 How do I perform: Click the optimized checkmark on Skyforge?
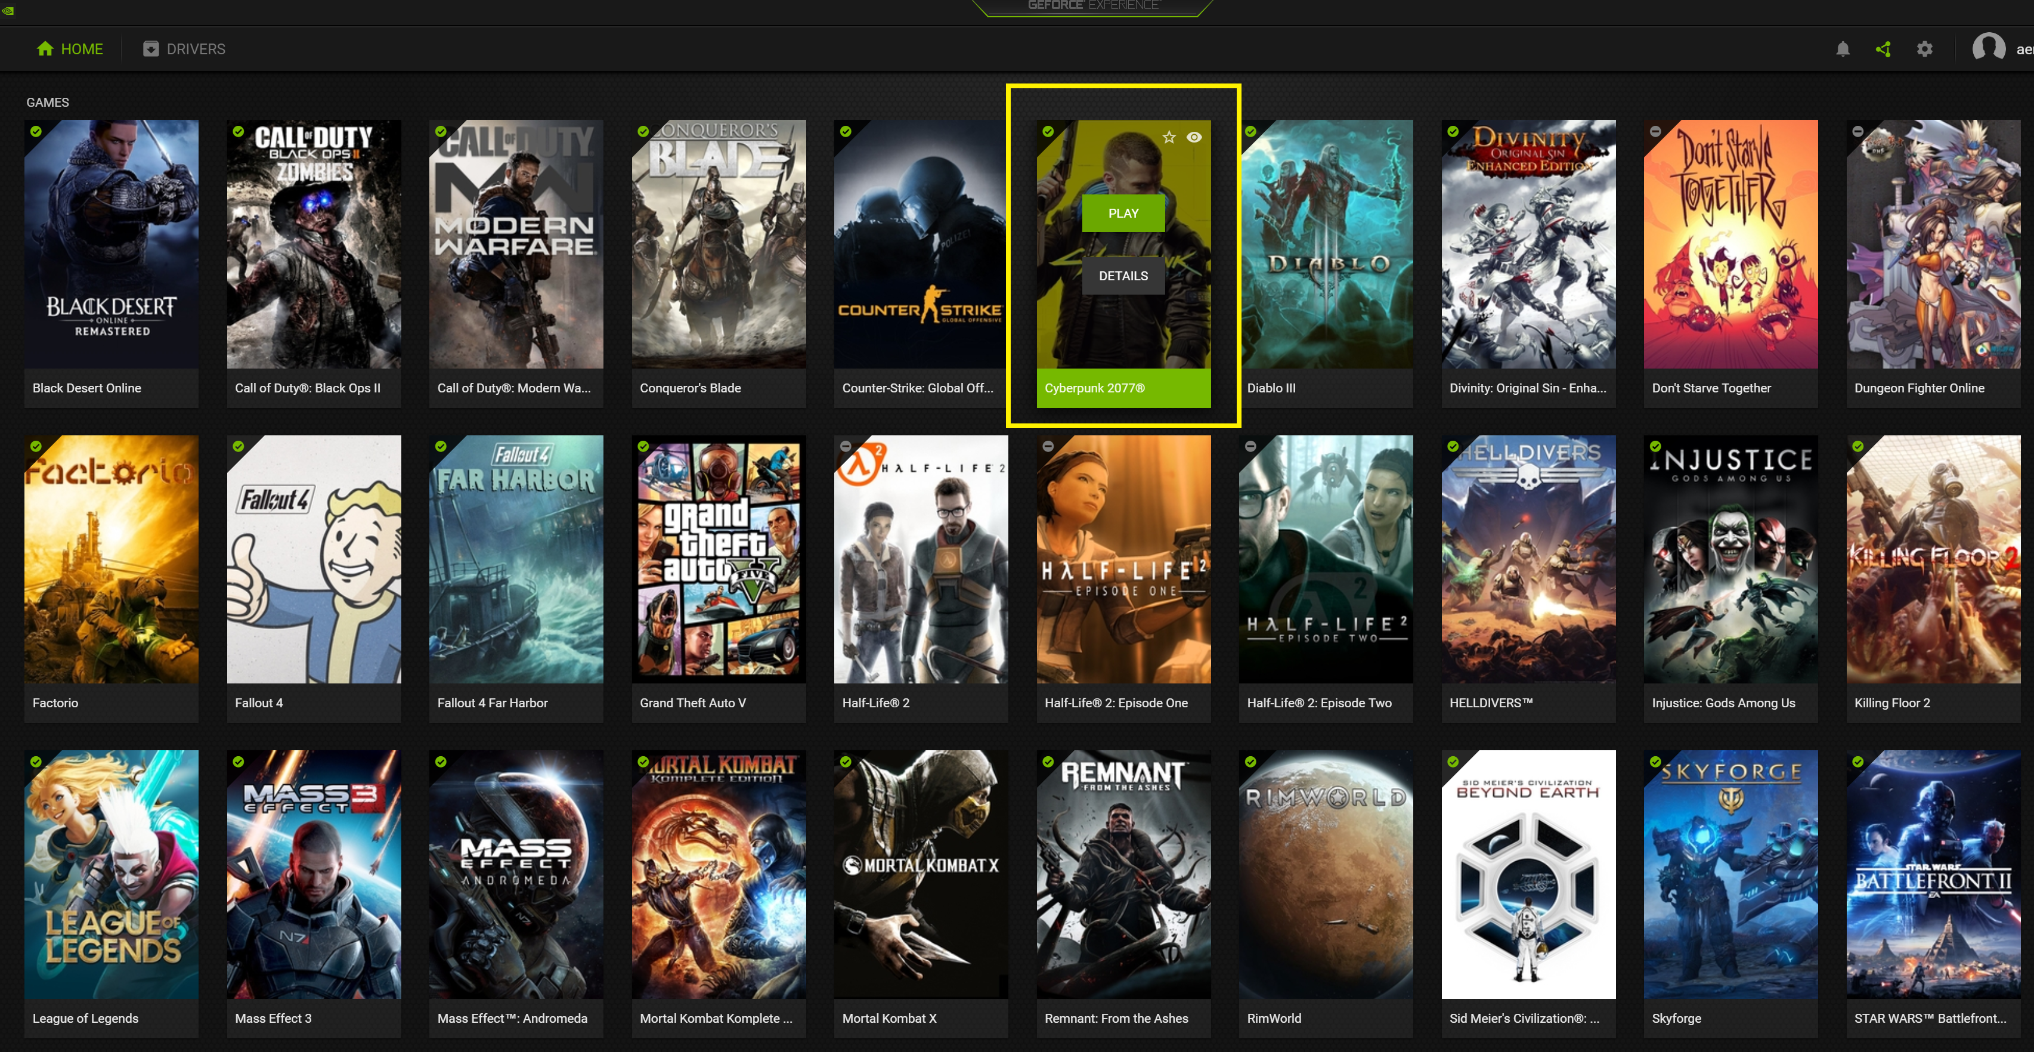tap(1655, 762)
